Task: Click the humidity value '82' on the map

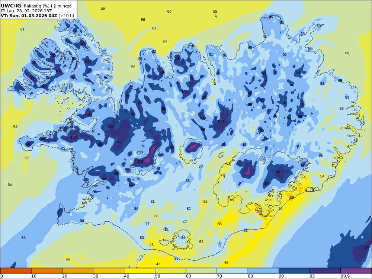Action: pyautogui.click(x=188, y=209)
